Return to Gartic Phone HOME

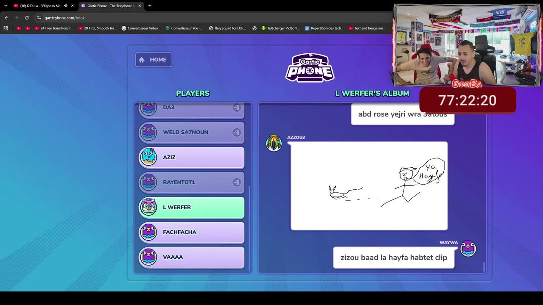[x=154, y=60]
